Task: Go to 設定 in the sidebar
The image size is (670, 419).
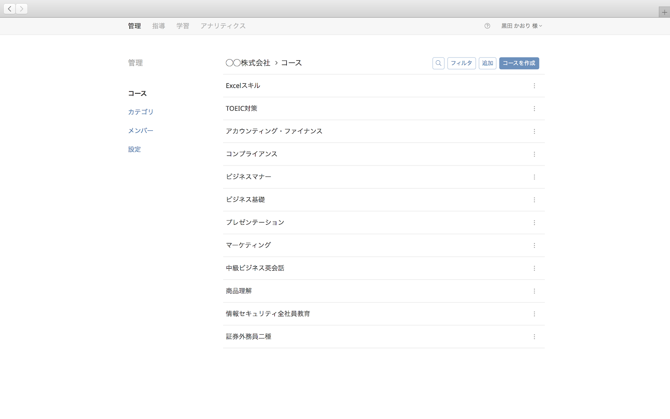Action: 134,149
